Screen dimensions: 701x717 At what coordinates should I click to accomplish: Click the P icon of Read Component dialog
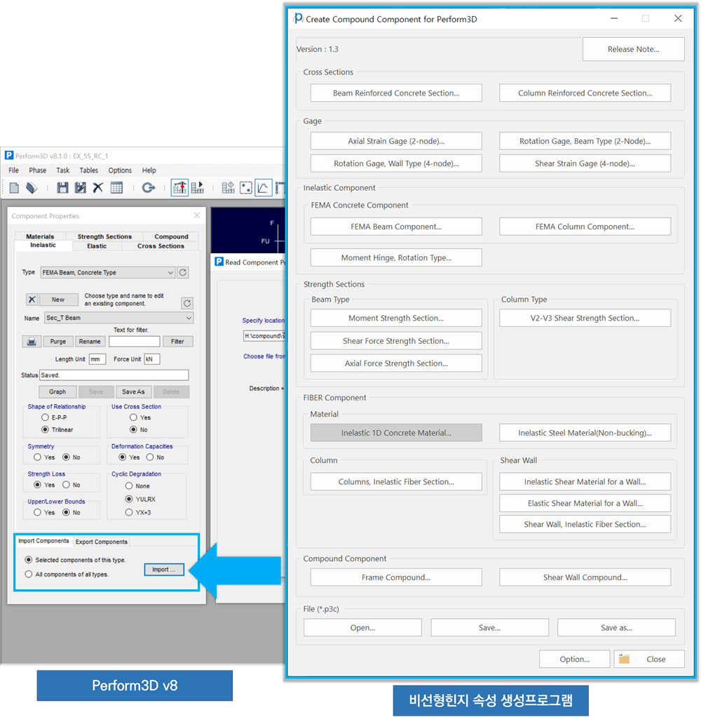click(219, 262)
